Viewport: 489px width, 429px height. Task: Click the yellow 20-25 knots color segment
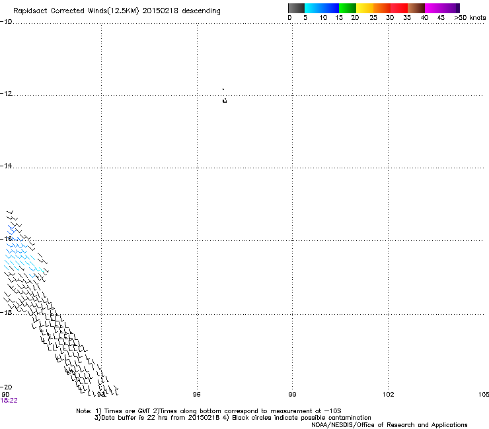(x=365, y=8)
